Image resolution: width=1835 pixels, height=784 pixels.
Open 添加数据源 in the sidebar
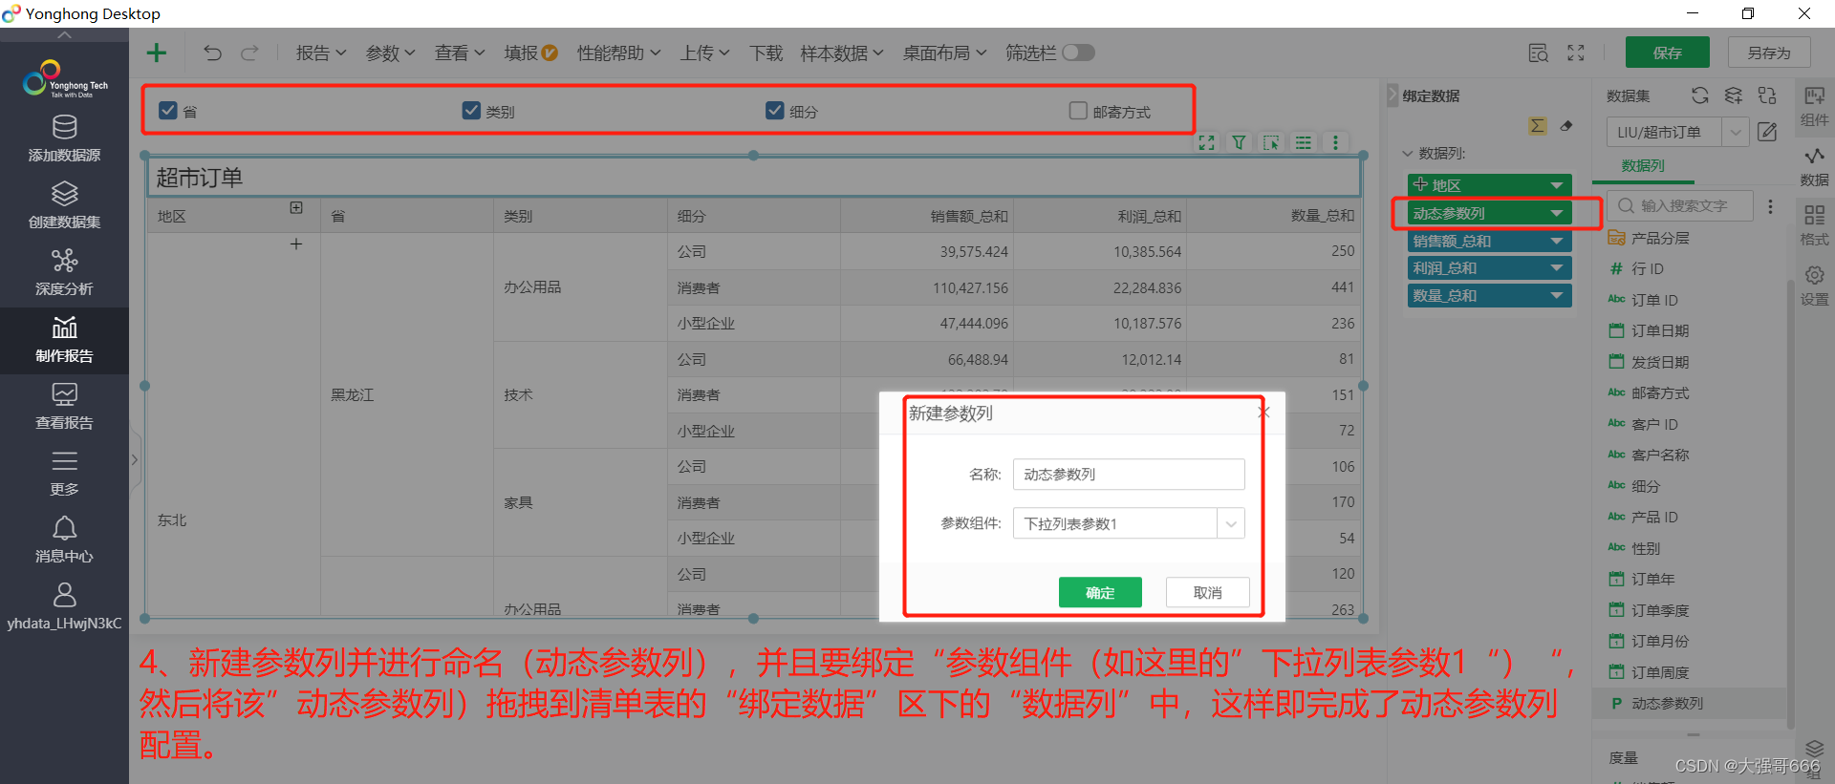point(64,138)
